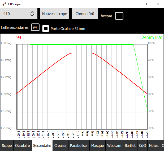
Task: Minimize the CBScope window
Action: (133, 4)
